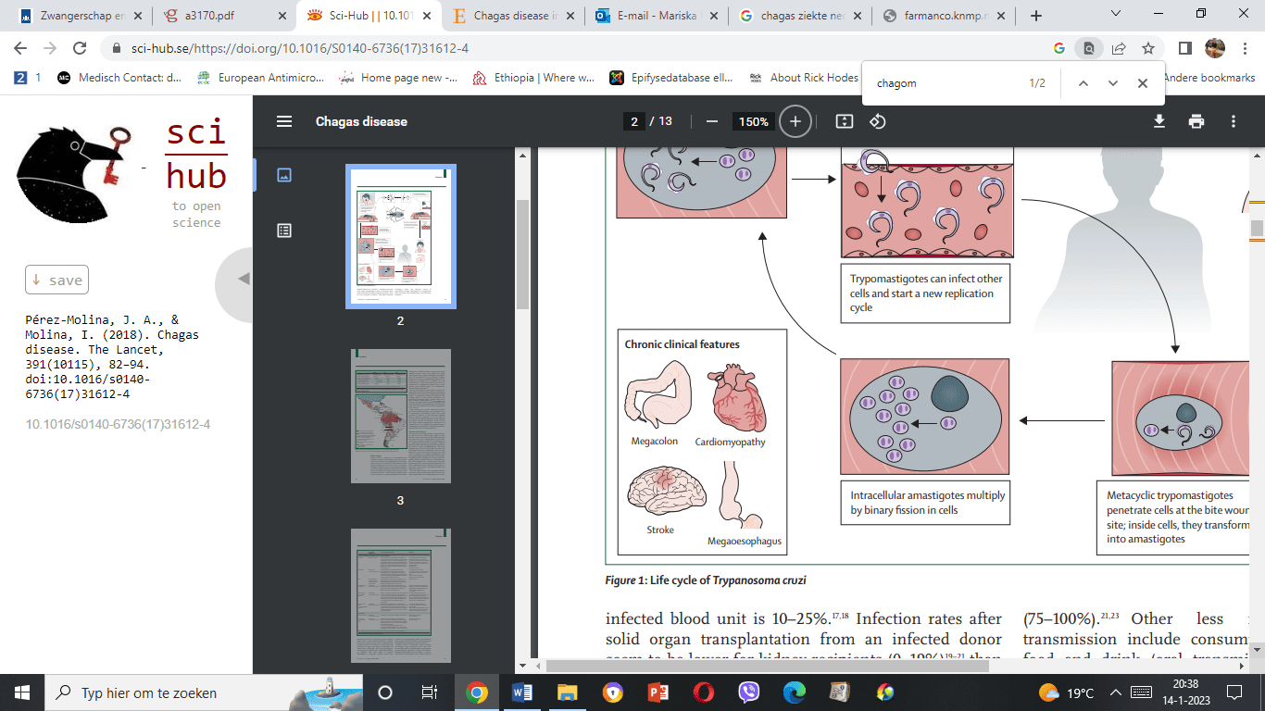1265x711 pixels.
Task: Open Epifysedatabase bookmark
Action: point(671,78)
